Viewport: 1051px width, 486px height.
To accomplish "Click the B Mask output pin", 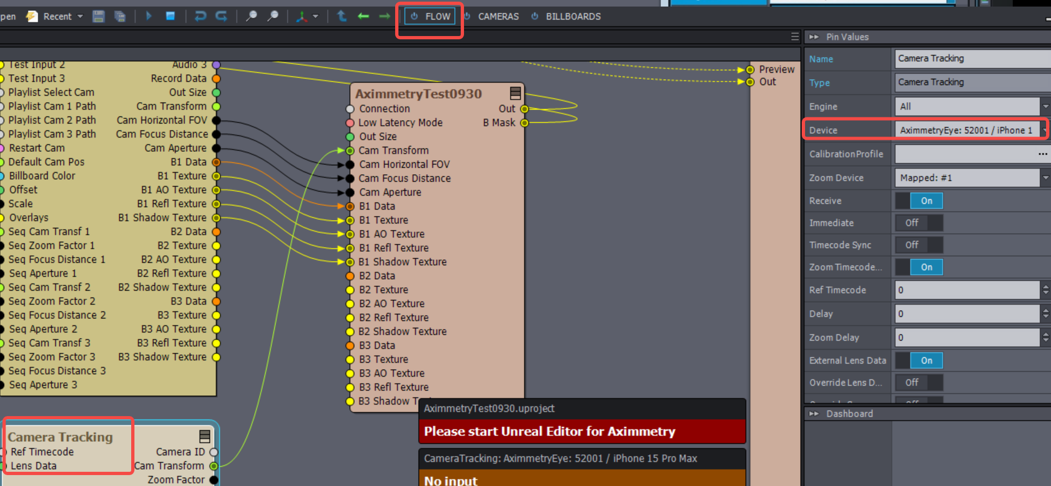I will click(x=525, y=123).
